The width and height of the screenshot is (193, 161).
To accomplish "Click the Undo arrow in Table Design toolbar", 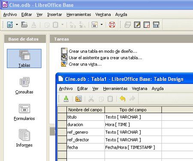I will pyautogui.click(x=123, y=99).
